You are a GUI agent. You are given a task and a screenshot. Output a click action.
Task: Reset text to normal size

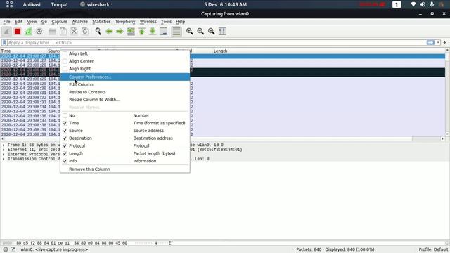(211, 31)
